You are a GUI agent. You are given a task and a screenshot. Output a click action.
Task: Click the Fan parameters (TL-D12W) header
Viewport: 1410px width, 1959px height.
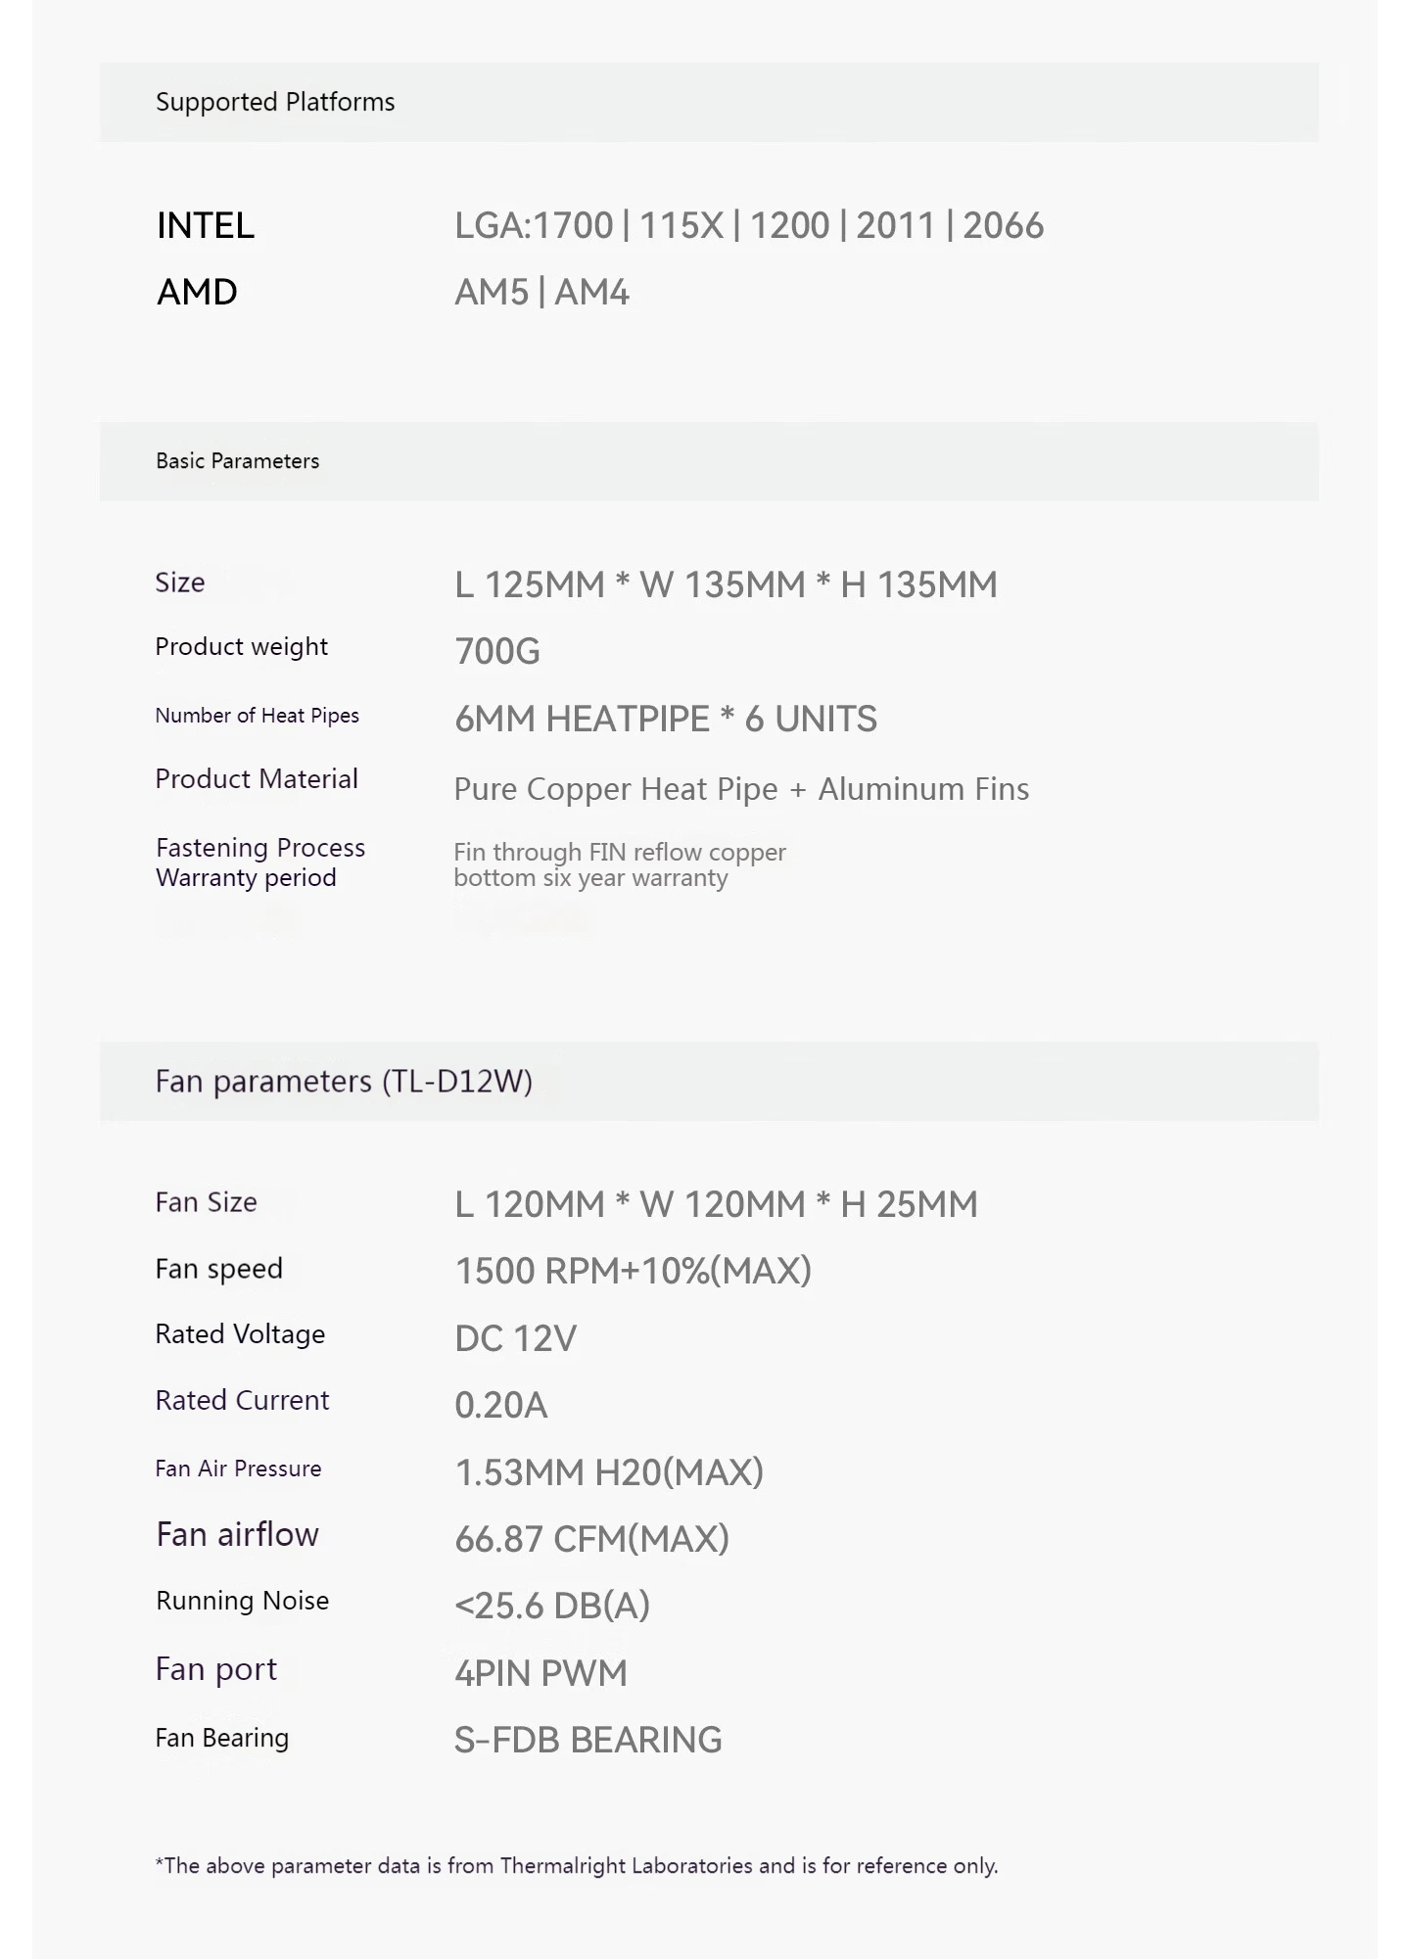344,1082
